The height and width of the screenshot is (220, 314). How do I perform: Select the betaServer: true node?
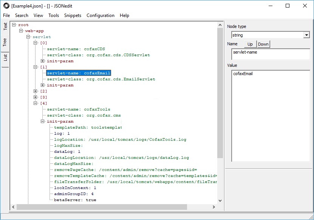pos(75,200)
